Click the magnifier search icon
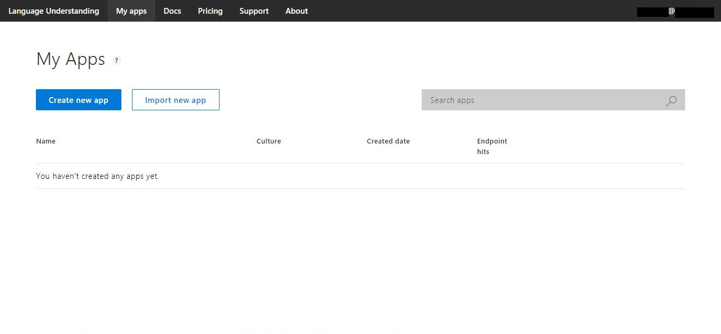The image size is (721, 334). (671, 101)
